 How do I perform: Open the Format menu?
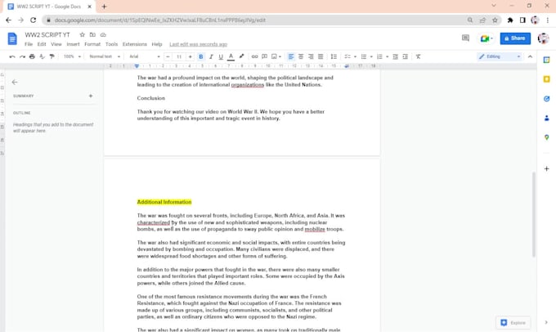pos(92,44)
